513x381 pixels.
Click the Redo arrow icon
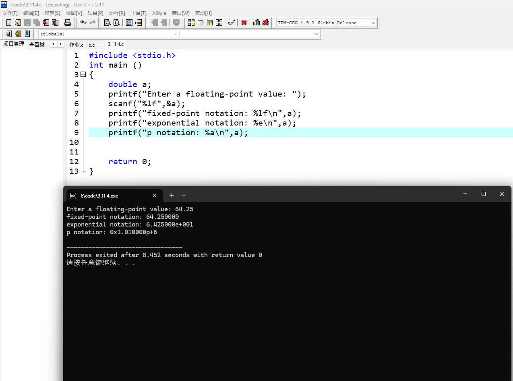(x=93, y=23)
